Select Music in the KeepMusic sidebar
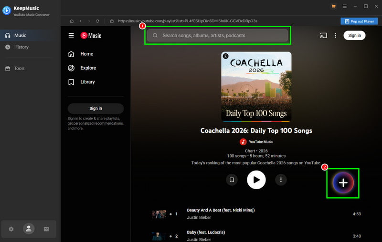382x242 pixels. point(29,35)
